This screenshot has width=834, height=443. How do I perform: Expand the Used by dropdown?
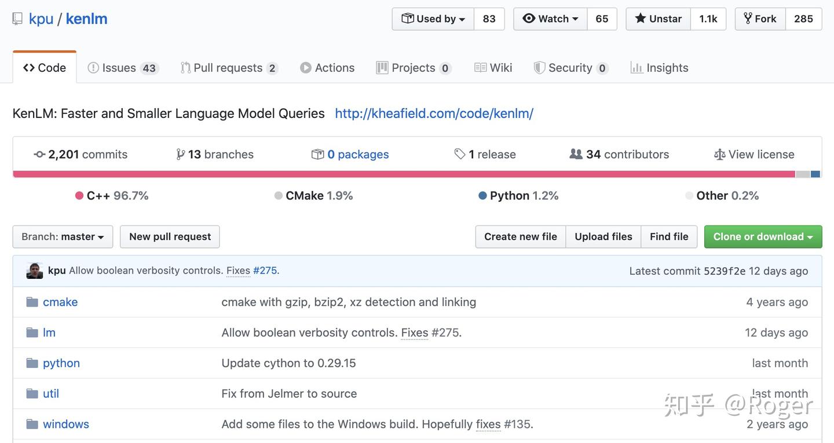[433, 19]
